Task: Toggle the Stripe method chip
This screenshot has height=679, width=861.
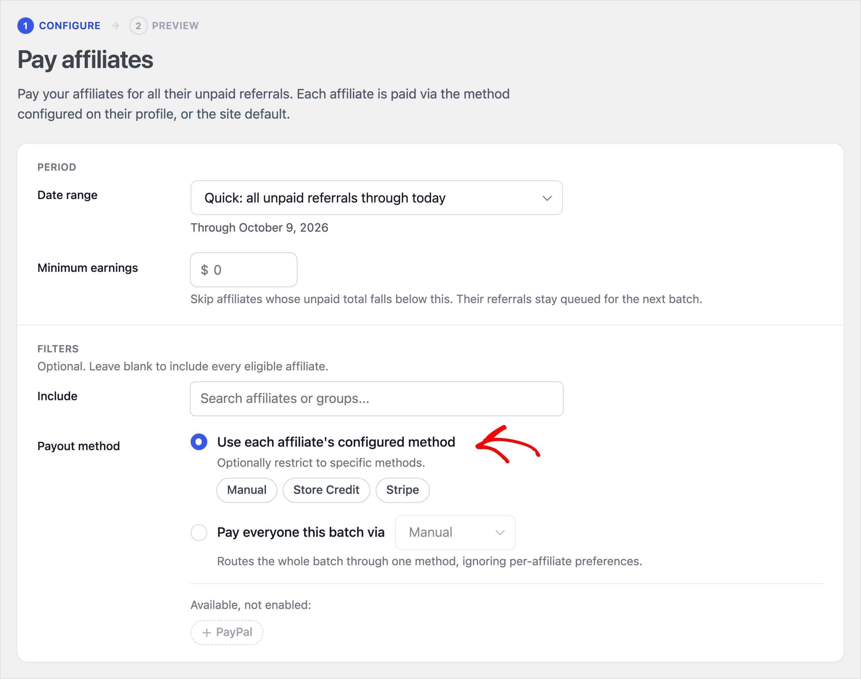Action: coord(403,490)
